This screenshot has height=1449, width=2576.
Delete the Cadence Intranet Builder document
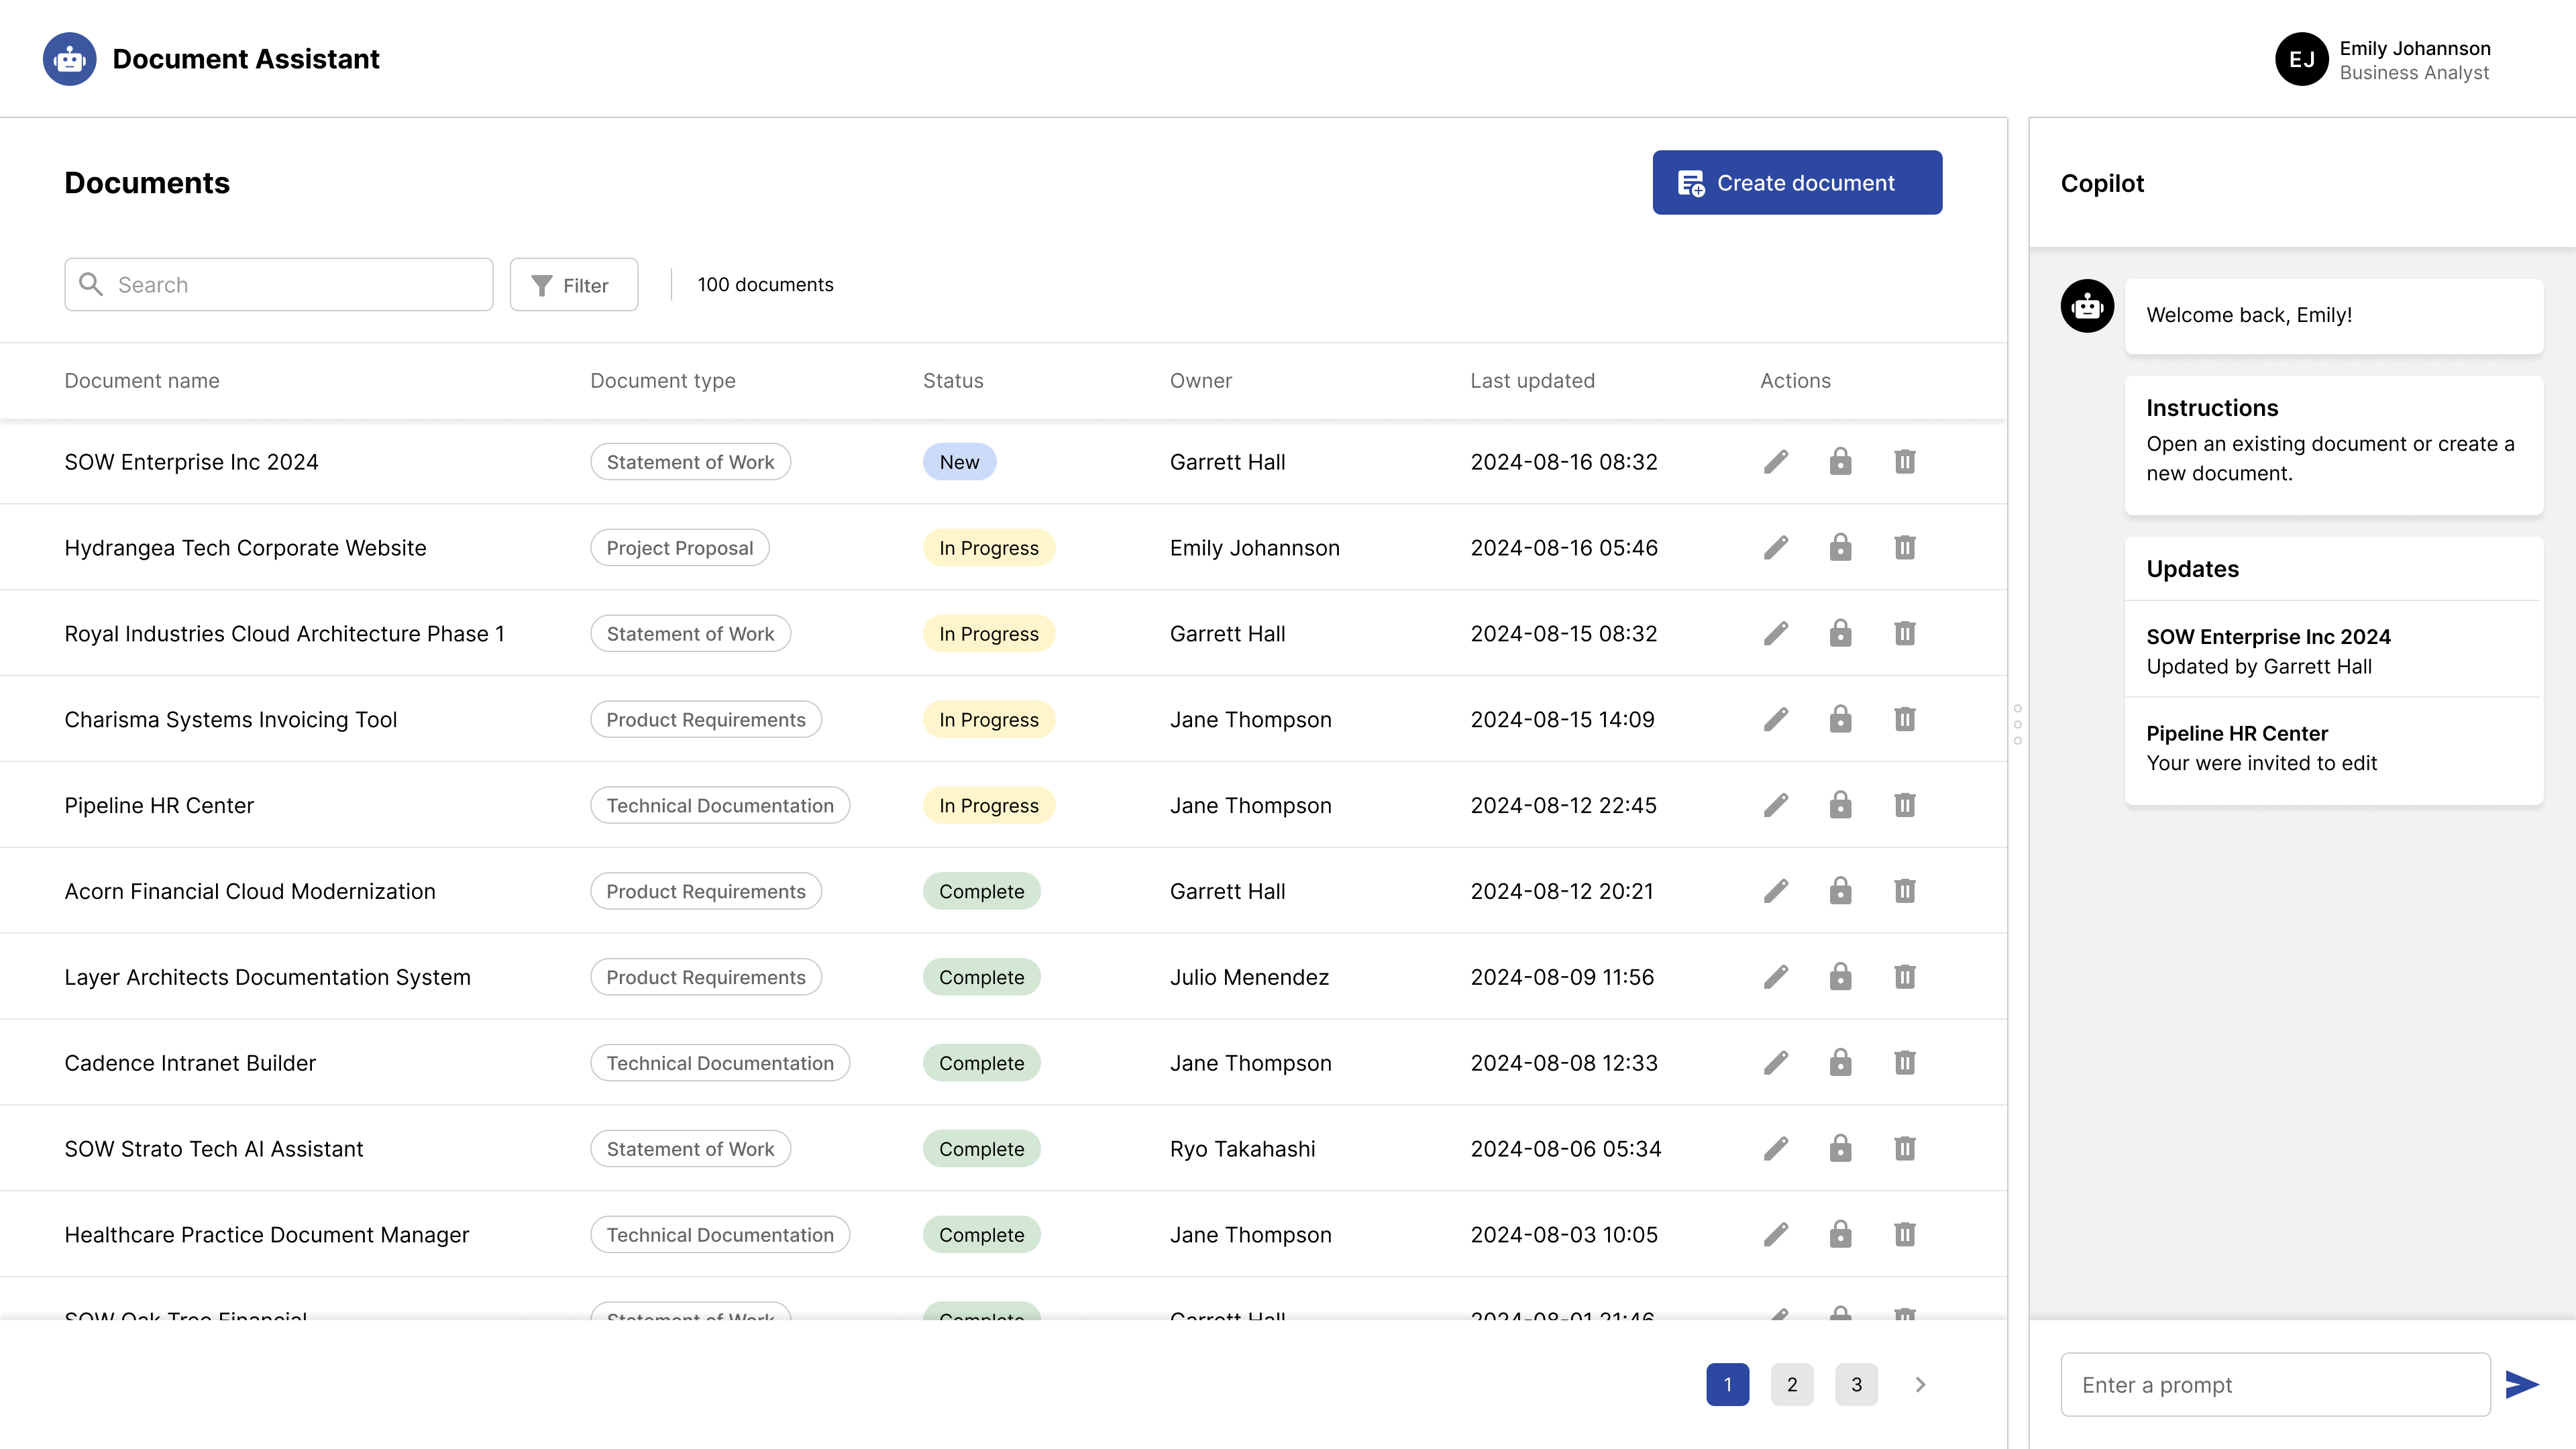click(x=1904, y=1063)
